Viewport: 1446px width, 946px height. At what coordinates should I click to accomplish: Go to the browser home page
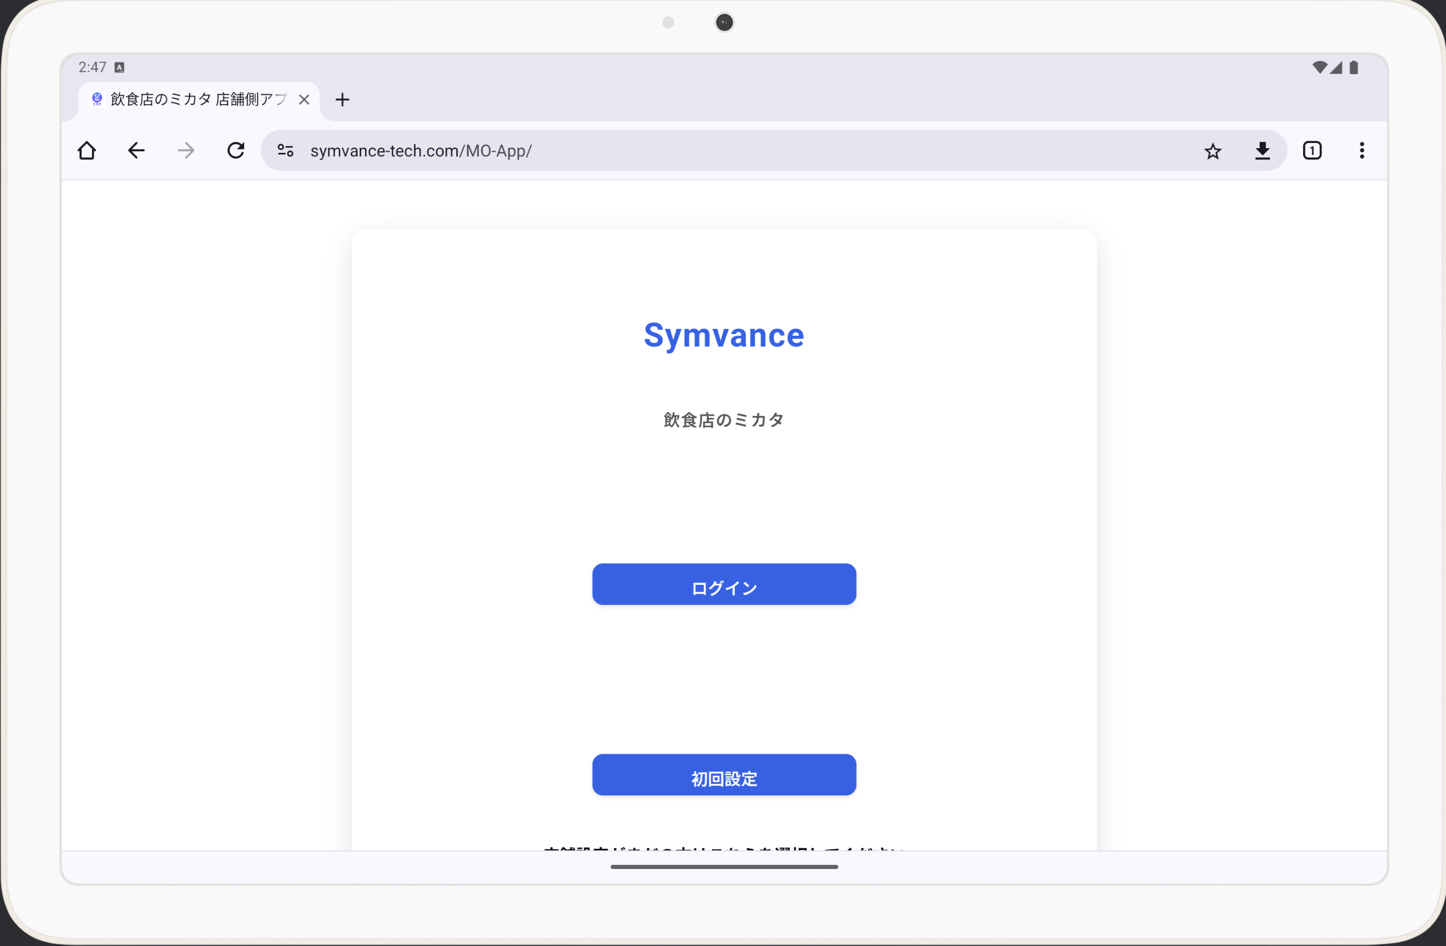tap(87, 150)
